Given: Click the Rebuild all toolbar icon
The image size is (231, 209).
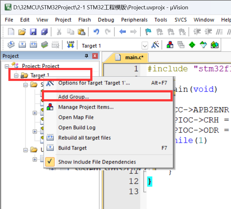Looking at the screenshot, I should 33,45.
